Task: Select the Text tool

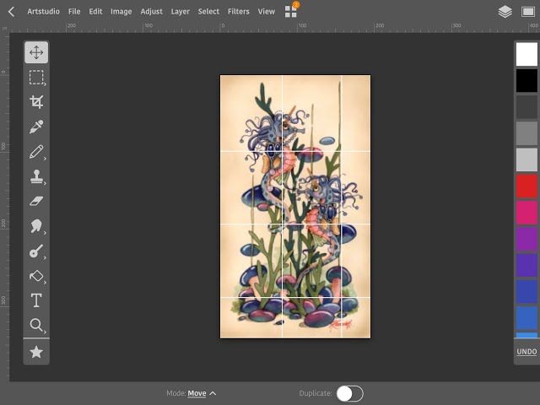Action: coord(36,300)
